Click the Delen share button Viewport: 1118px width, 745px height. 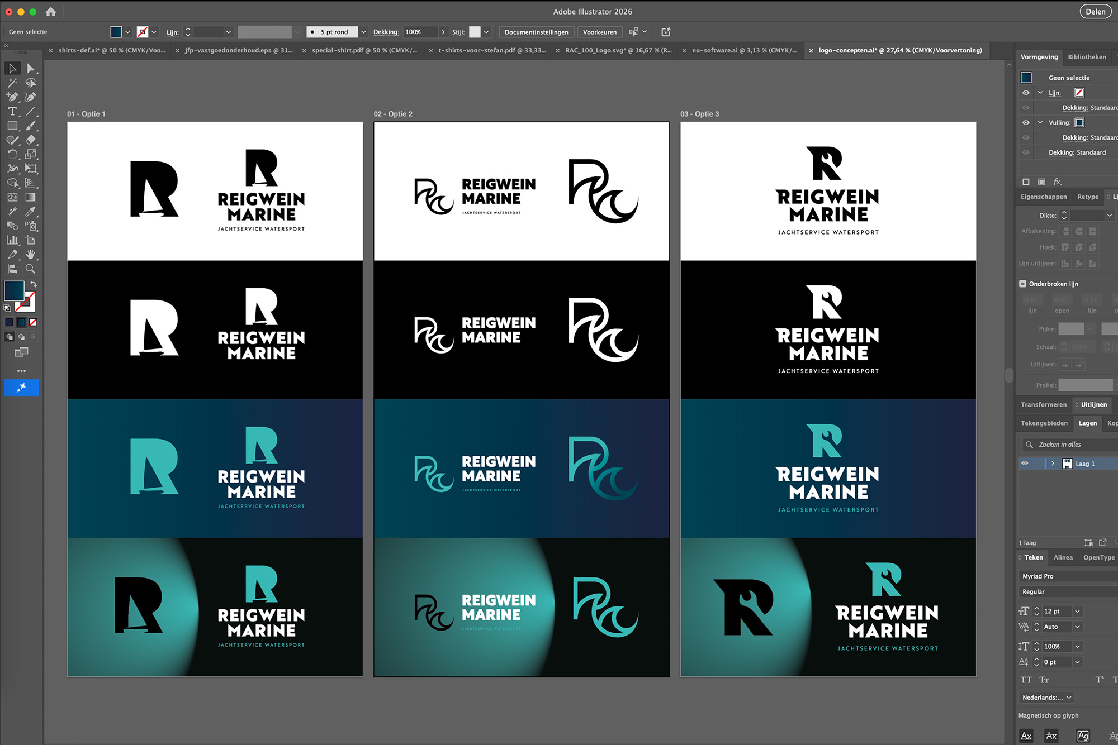coord(1095,12)
